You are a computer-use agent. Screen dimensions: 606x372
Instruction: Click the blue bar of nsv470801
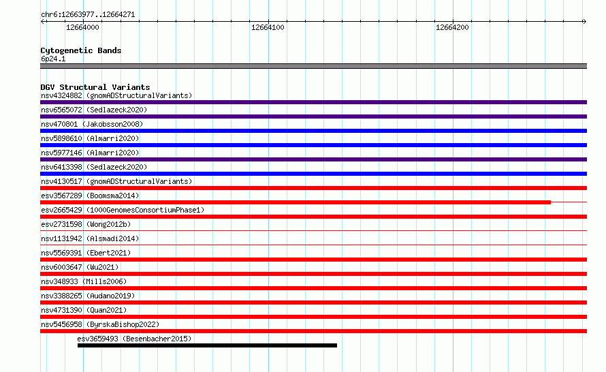coord(313,131)
